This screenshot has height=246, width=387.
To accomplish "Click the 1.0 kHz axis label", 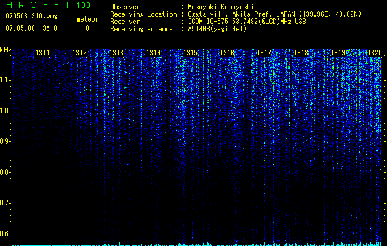I will click(4, 111).
